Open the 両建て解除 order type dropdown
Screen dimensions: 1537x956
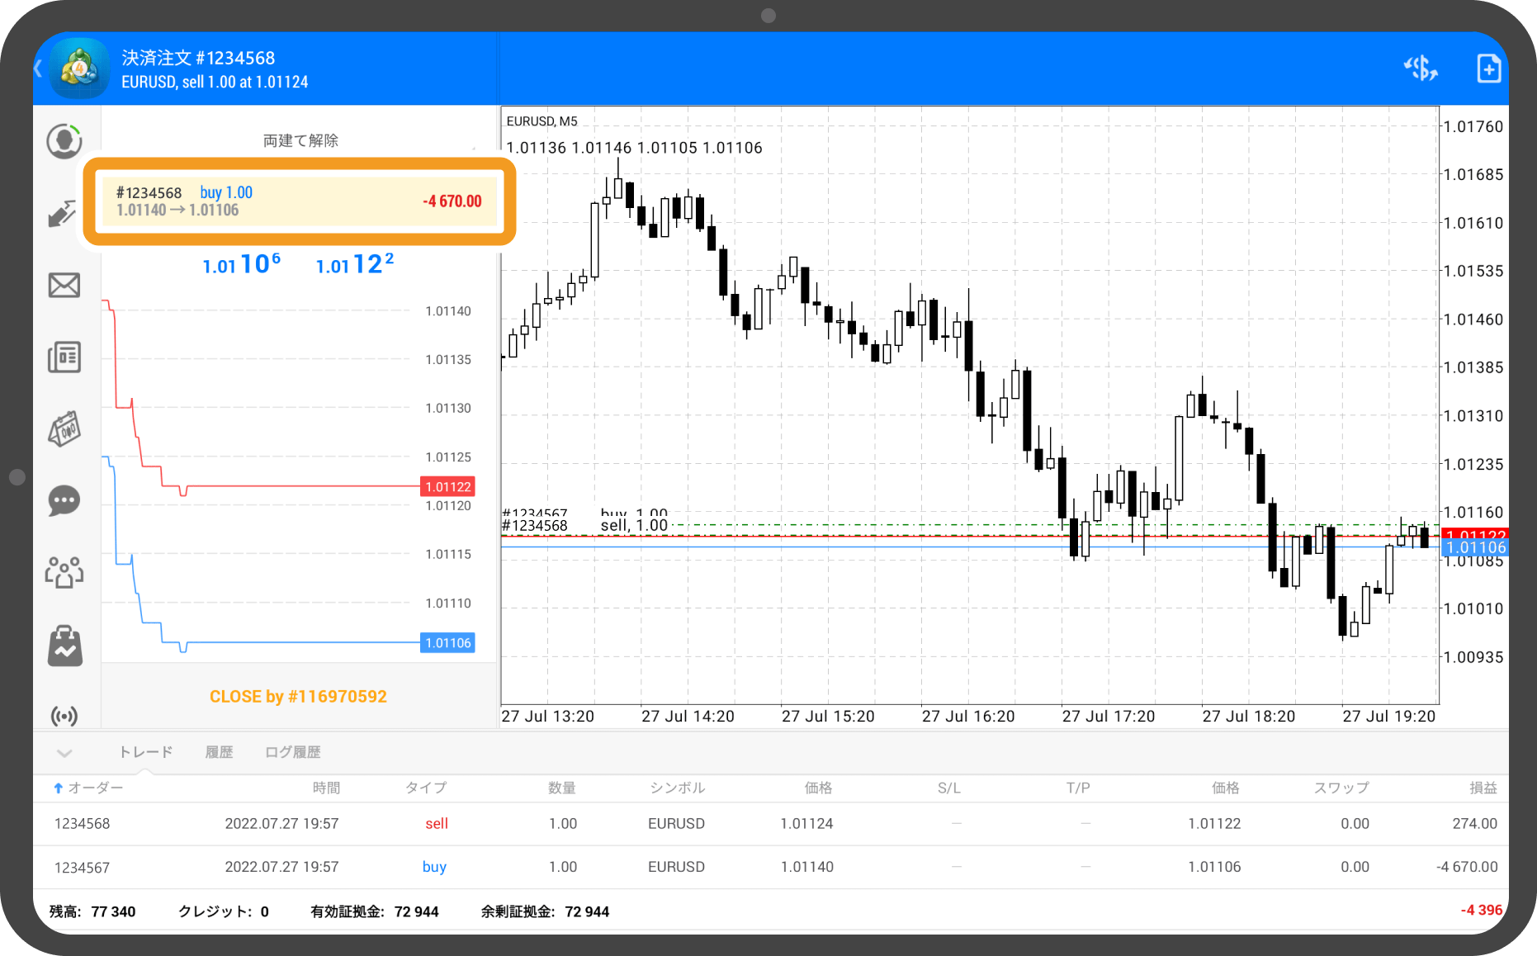coord(300,140)
